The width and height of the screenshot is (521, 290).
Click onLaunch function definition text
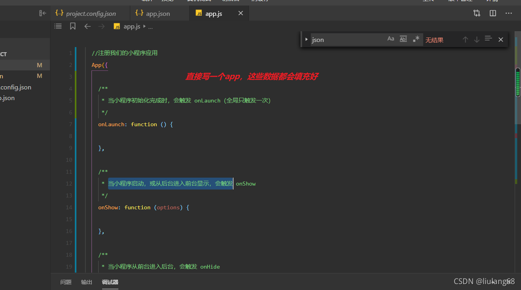(x=136, y=124)
